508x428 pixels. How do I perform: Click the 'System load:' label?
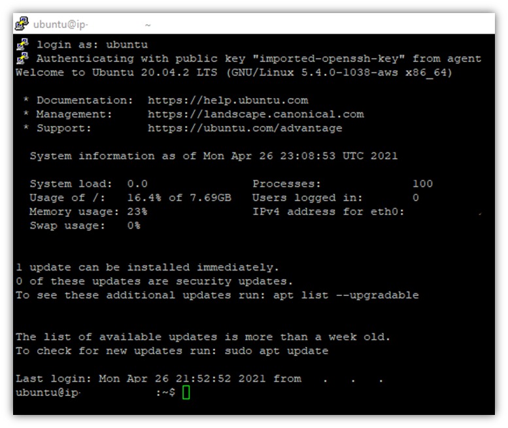point(71,184)
